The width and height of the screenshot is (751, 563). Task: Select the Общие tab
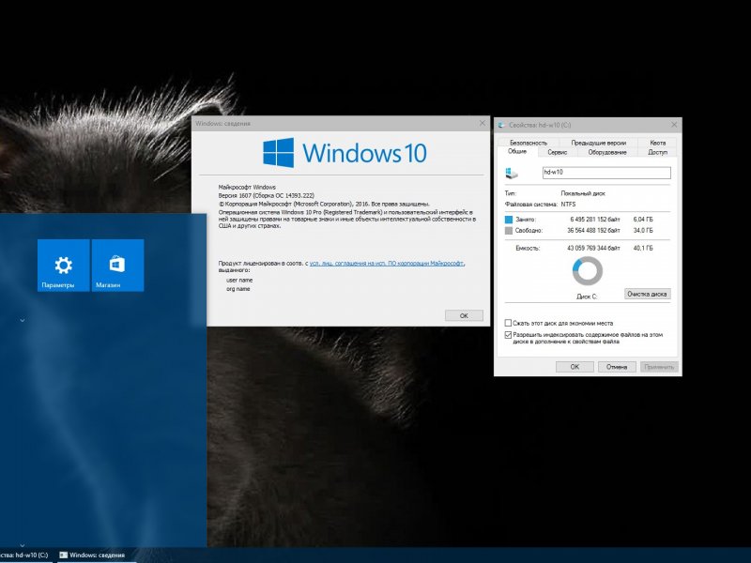tap(517, 151)
